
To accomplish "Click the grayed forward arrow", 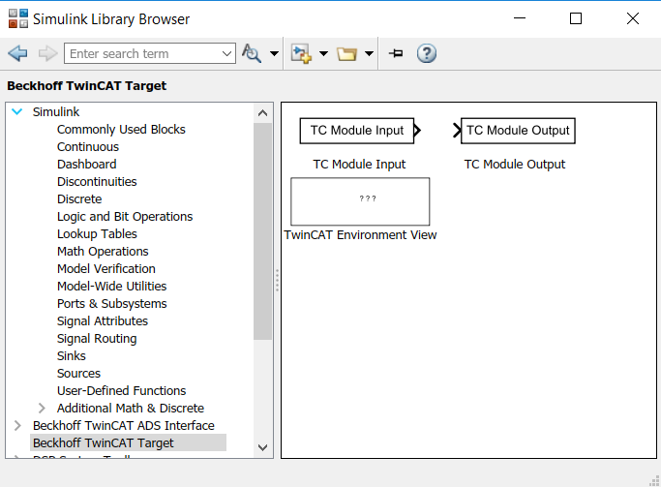I will tap(47, 53).
